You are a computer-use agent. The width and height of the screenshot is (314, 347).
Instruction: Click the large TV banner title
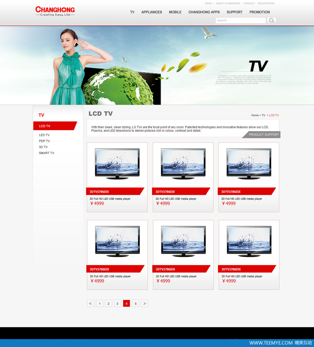258,66
